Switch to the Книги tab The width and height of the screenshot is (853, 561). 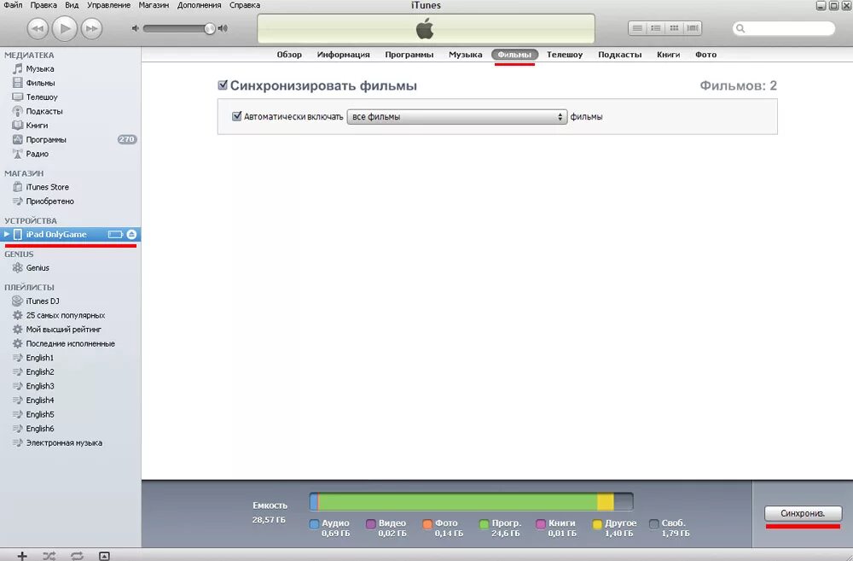coord(668,55)
